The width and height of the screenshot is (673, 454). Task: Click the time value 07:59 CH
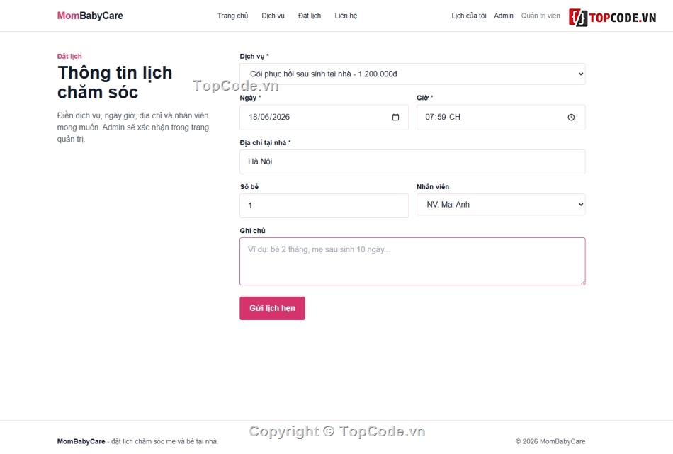point(443,117)
